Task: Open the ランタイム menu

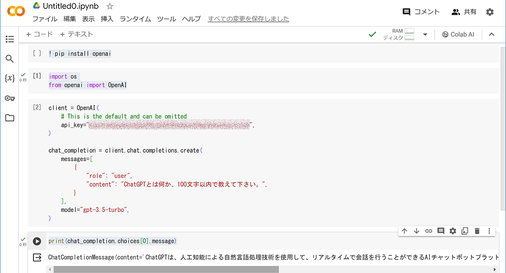Action: click(x=135, y=19)
